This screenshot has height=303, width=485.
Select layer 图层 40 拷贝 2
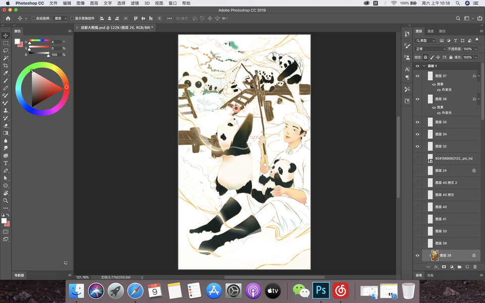447,183
